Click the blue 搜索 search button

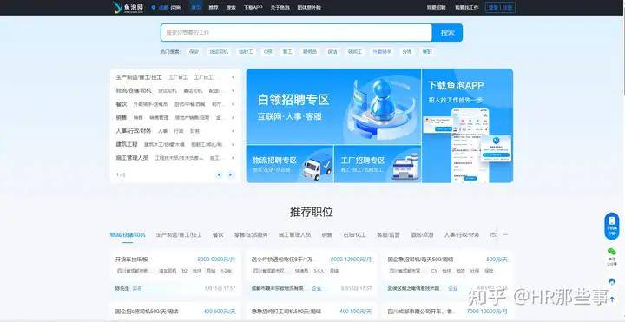447,33
